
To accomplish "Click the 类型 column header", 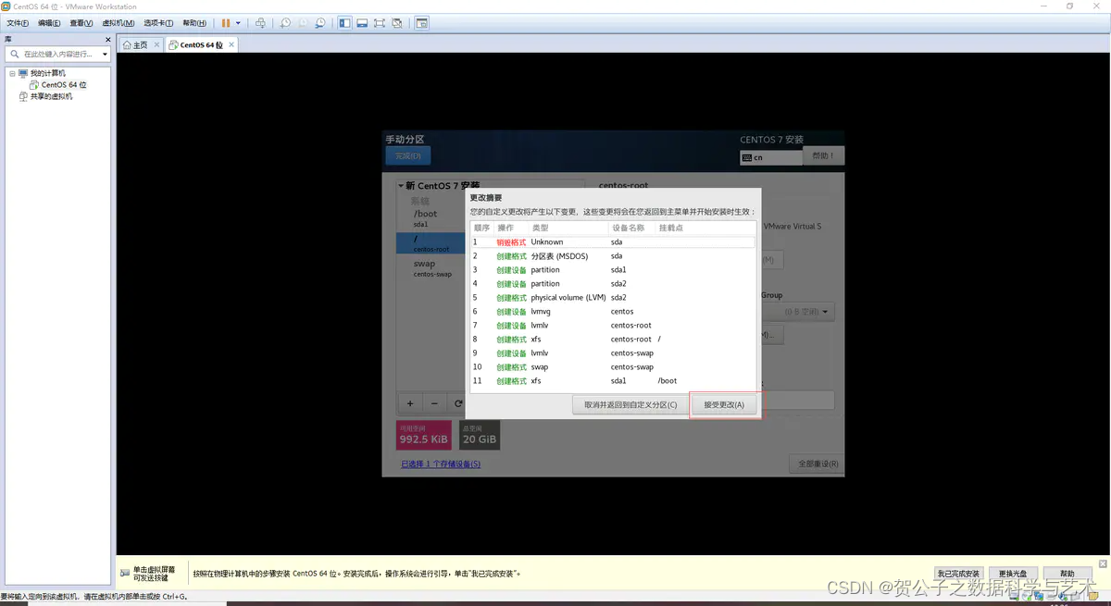I will coord(568,228).
